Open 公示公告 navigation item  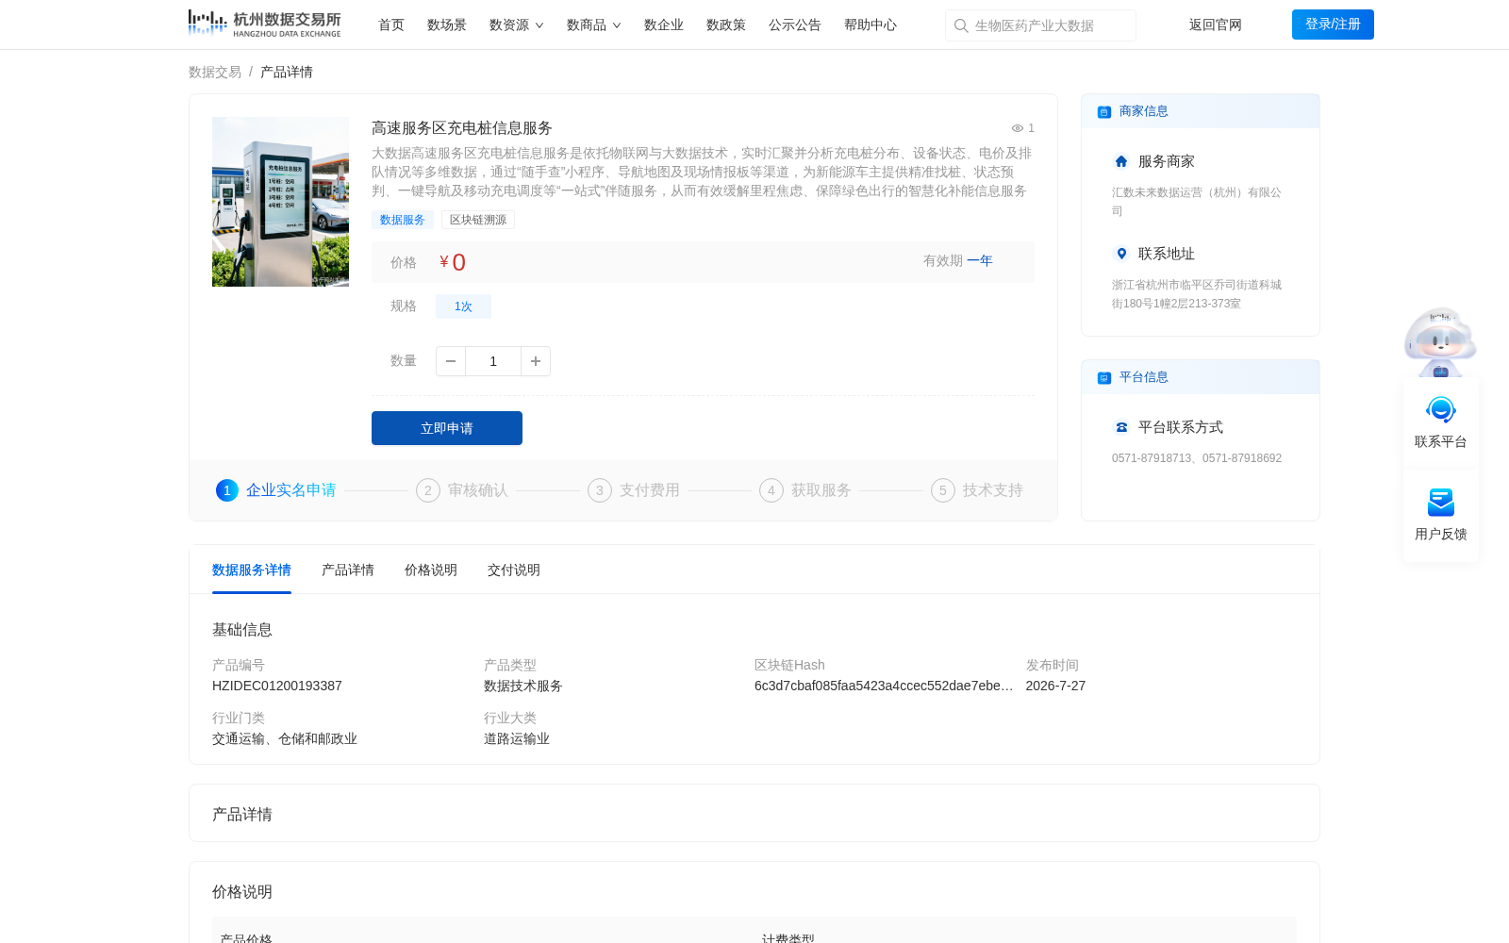pyautogui.click(x=795, y=25)
